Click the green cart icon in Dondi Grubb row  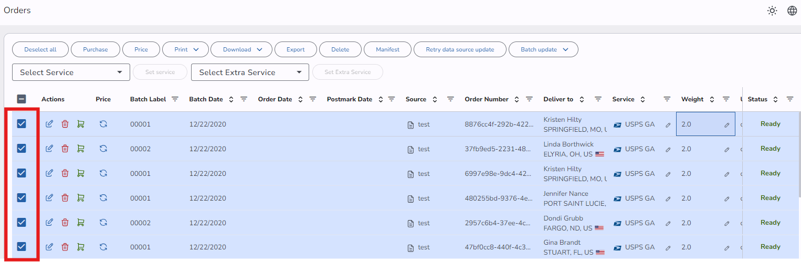80,223
